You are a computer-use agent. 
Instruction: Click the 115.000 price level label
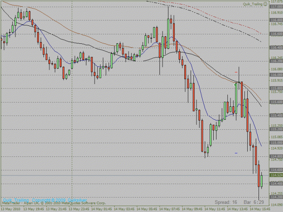(276, 143)
